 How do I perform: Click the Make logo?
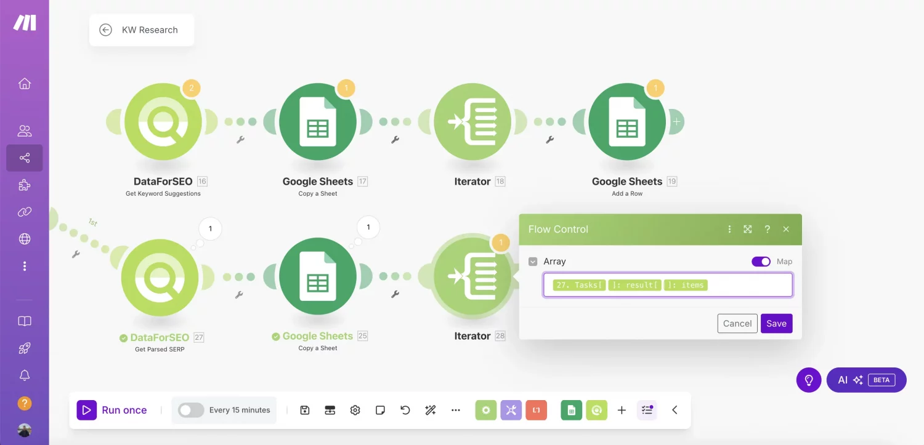point(25,23)
